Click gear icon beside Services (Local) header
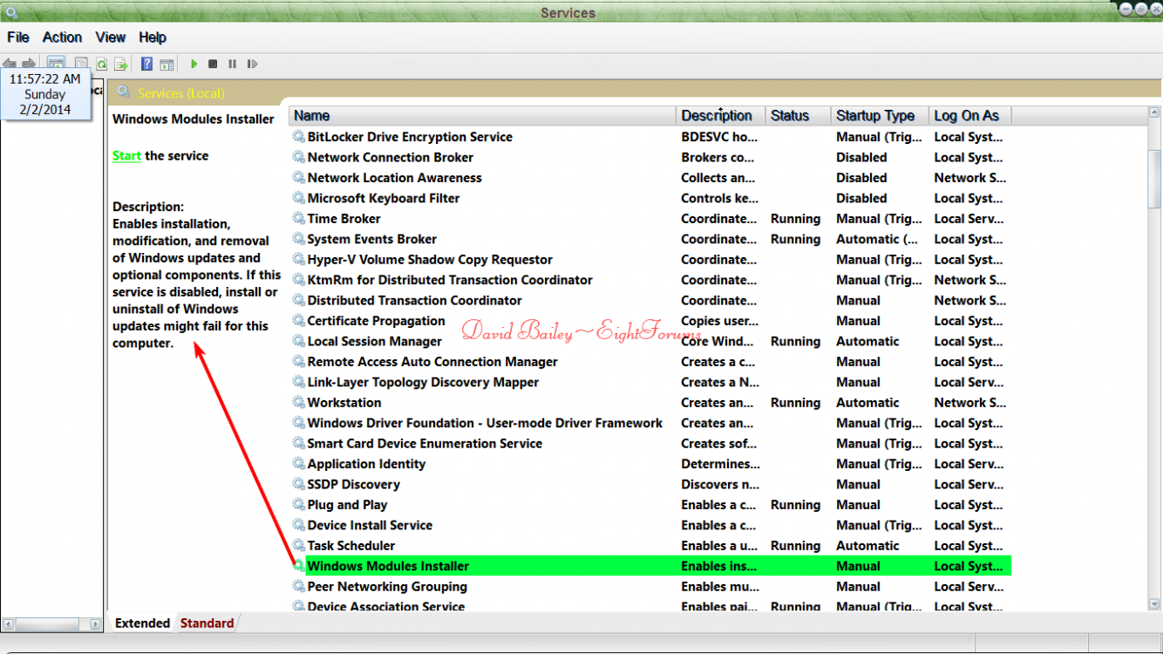Image resolution: width=1163 pixels, height=654 pixels. point(124,92)
